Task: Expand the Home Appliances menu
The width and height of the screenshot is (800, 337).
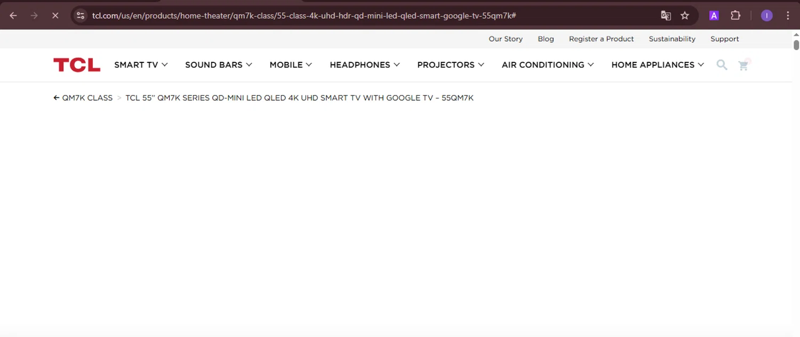Action: click(658, 65)
